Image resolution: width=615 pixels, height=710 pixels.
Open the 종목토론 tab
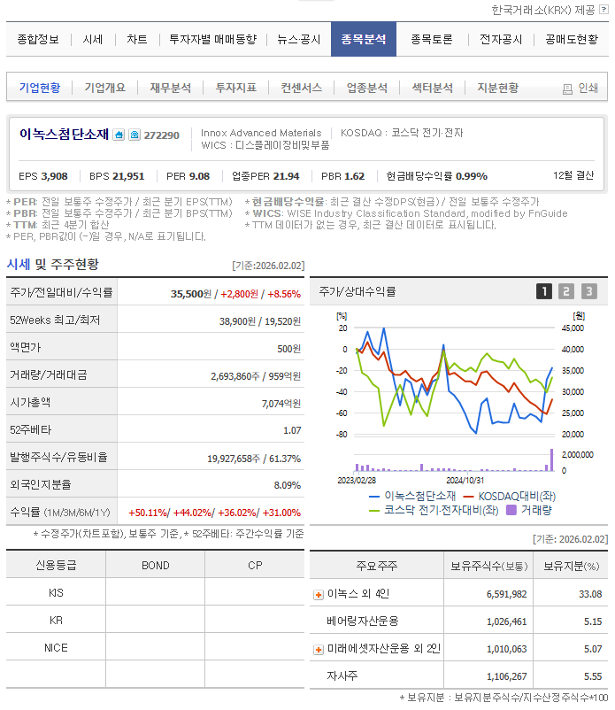click(432, 39)
